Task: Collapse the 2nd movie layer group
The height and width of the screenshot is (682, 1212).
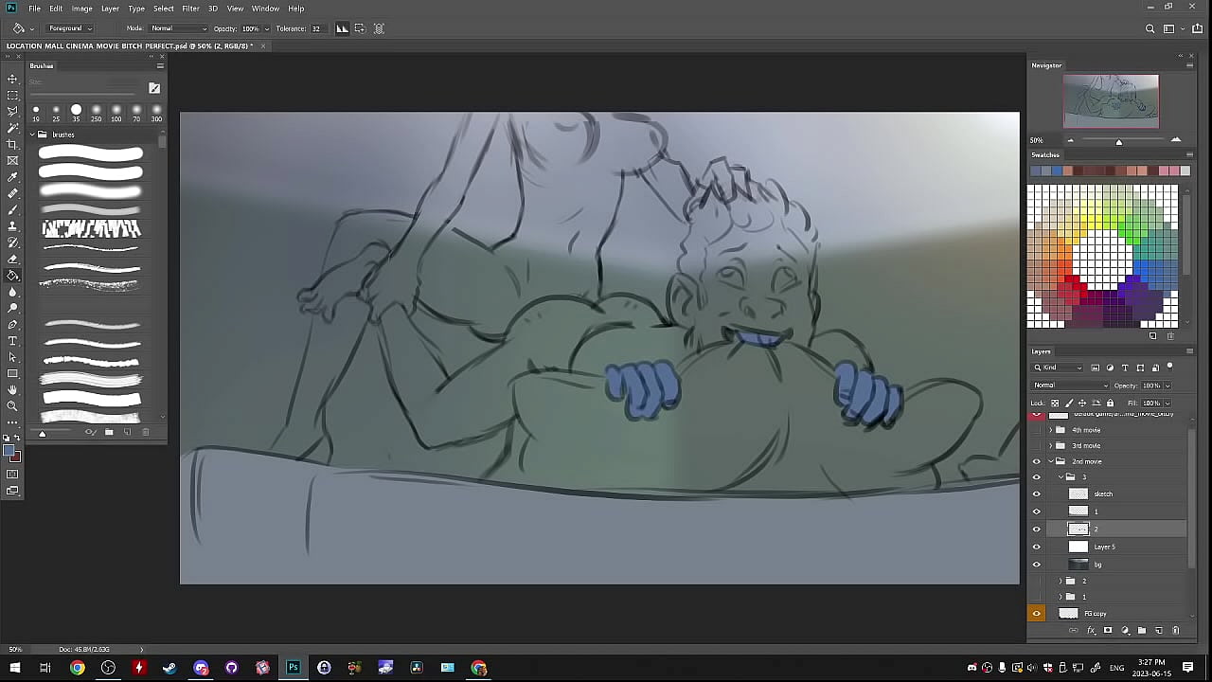Action: tap(1050, 461)
